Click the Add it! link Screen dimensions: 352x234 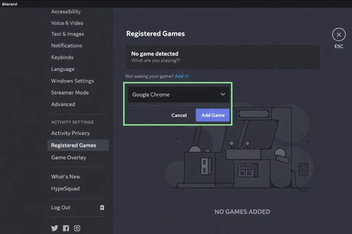182,76
